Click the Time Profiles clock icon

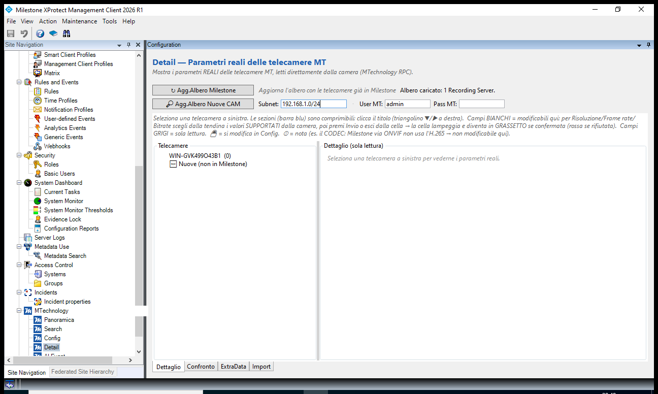(38, 101)
